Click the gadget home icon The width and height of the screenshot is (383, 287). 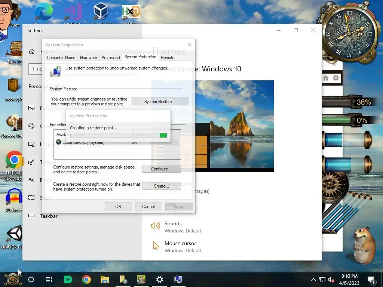click(326, 78)
